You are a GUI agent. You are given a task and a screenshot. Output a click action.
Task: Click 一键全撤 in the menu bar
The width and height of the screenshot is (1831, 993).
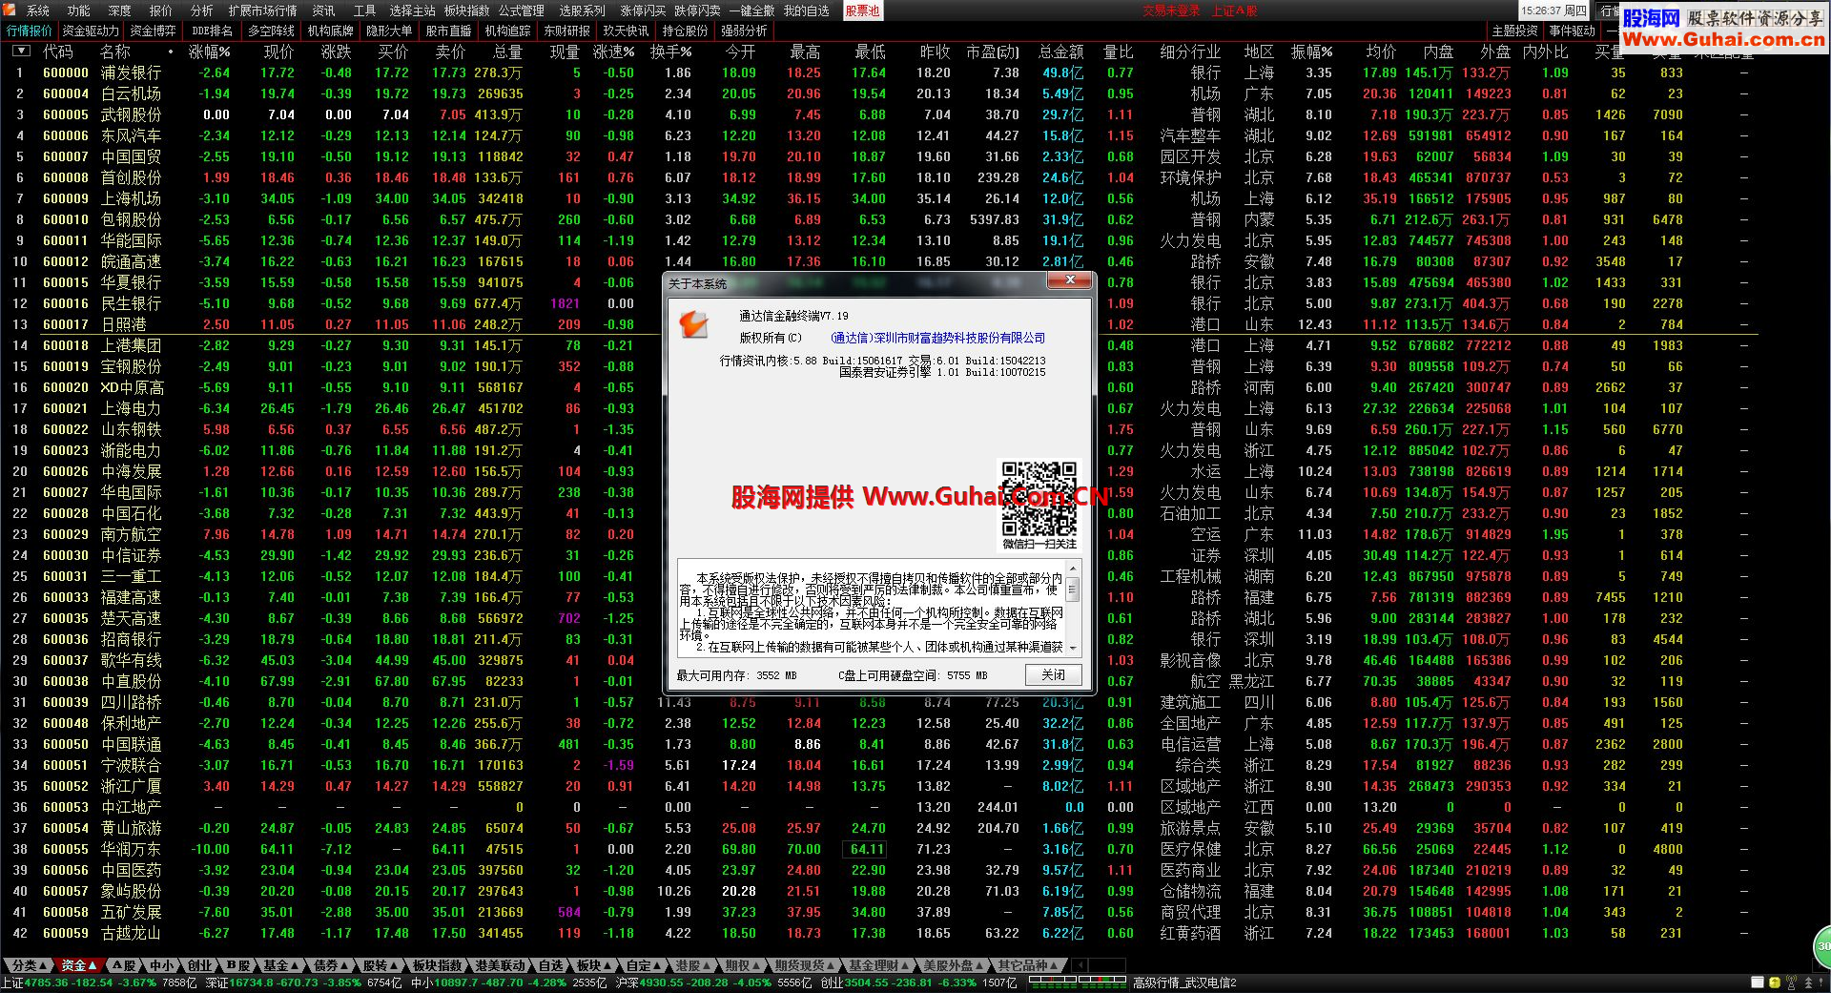752,10
